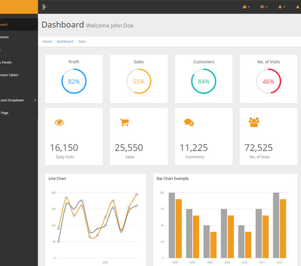Expand the Level Dropdown sidebar item

click(x=19, y=100)
